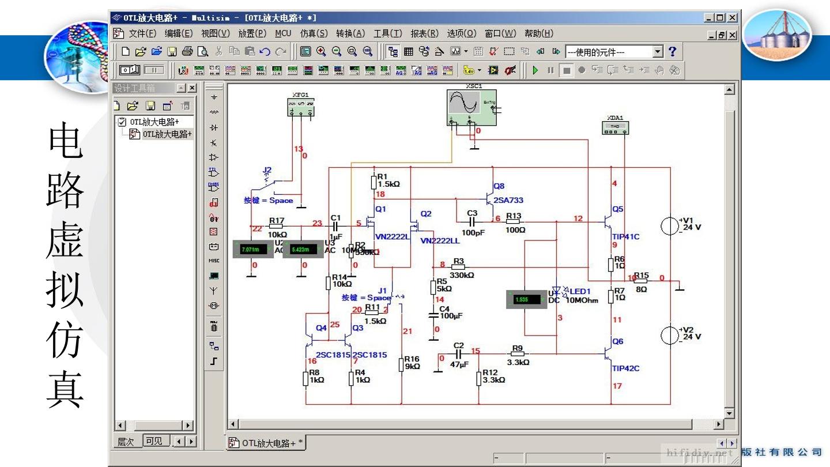Open the 使用的元件 dropdown list
Image resolution: width=830 pixels, height=467 pixels.
coord(658,52)
